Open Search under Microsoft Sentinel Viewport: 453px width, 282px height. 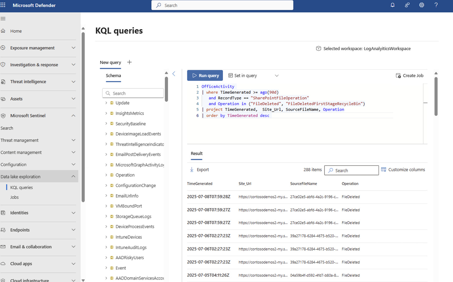pos(7,128)
